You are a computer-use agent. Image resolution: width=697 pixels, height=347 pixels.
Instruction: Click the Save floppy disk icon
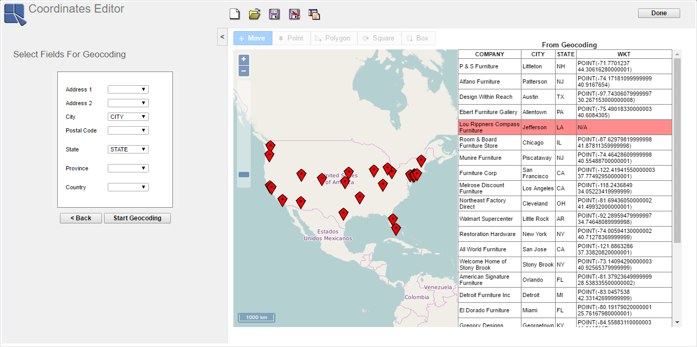point(274,14)
